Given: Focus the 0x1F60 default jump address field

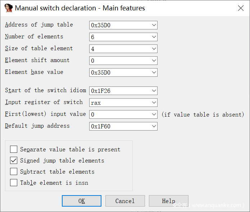Looking at the screenshot, I should 119,126.
